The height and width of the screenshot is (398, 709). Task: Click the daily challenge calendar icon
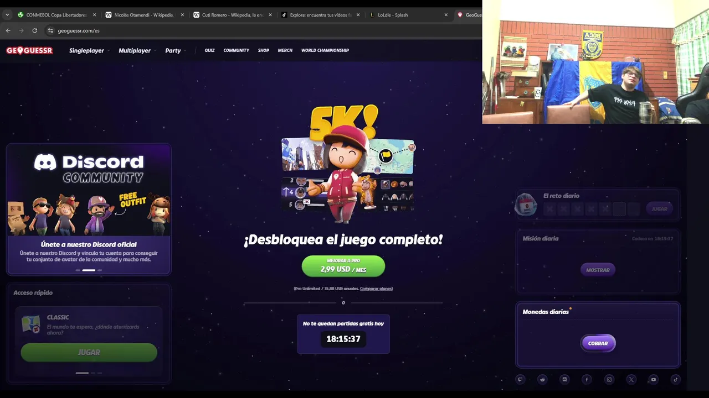(x=526, y=205)
